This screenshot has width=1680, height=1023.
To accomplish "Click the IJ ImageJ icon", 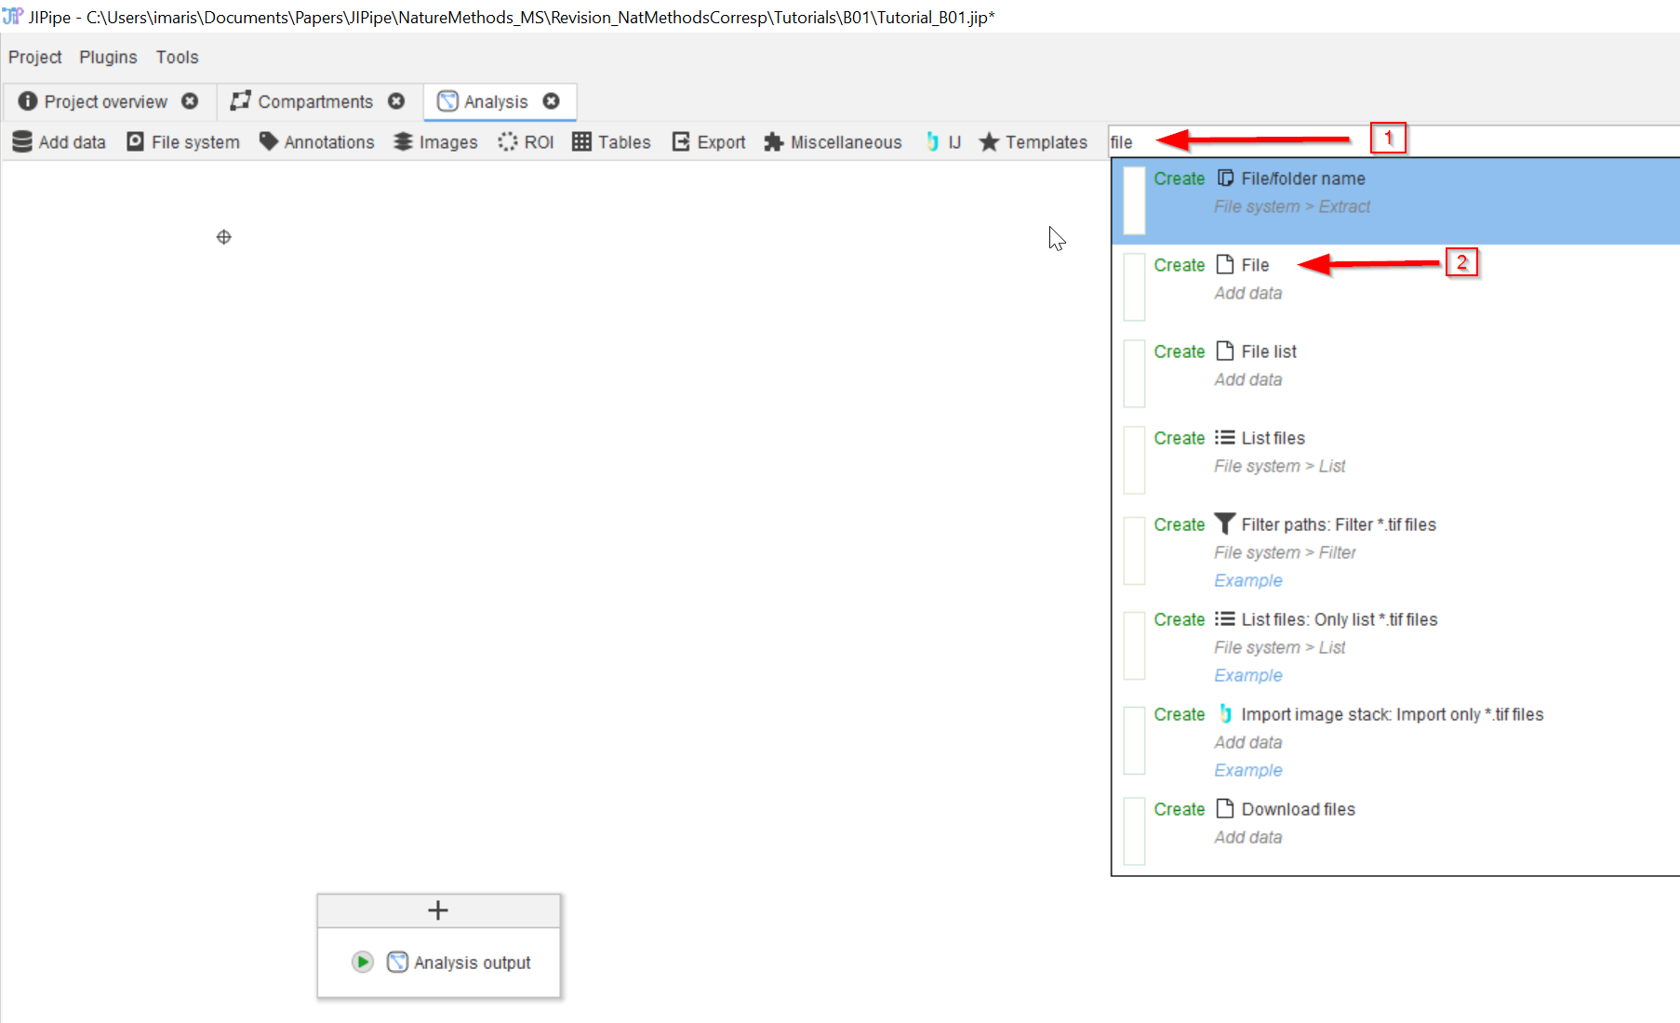I will click(x=932, y=141).
